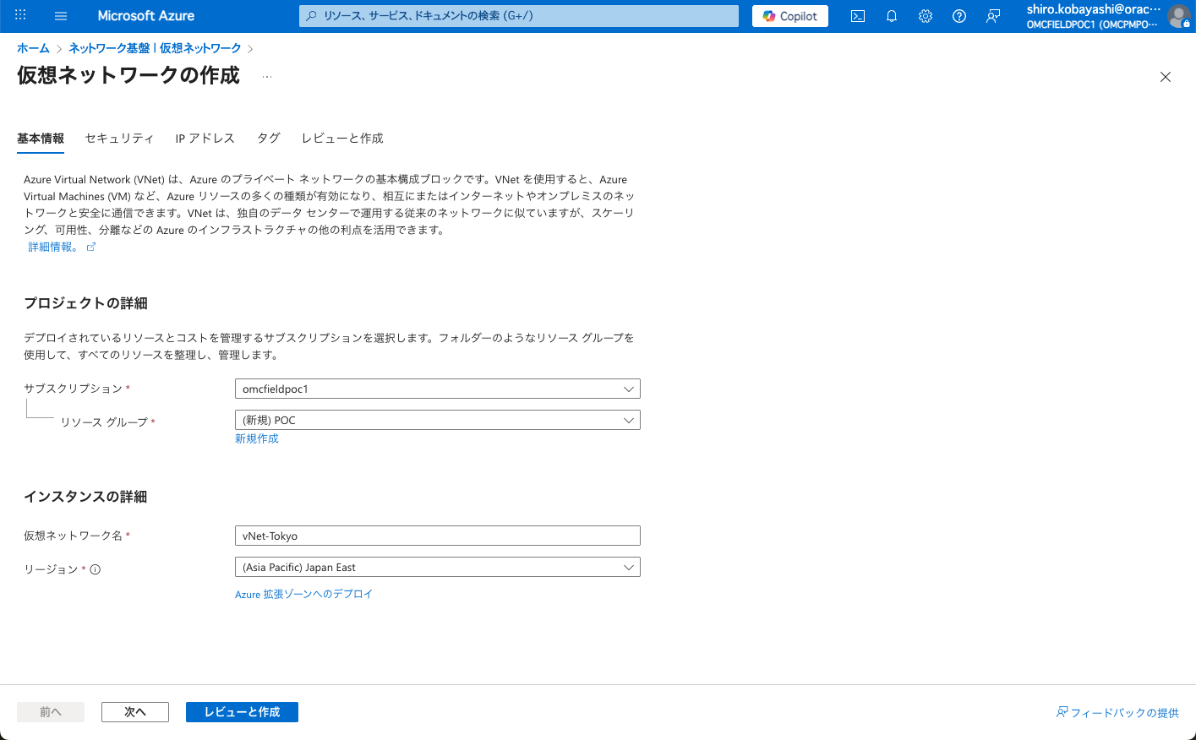The height and width of the screenshot is (740, 1196).
Task: Click the 前へ button
Action: pos(51,712)
